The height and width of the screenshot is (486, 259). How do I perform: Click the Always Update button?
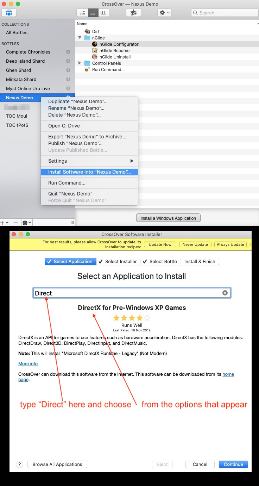[x=230, y=244]
